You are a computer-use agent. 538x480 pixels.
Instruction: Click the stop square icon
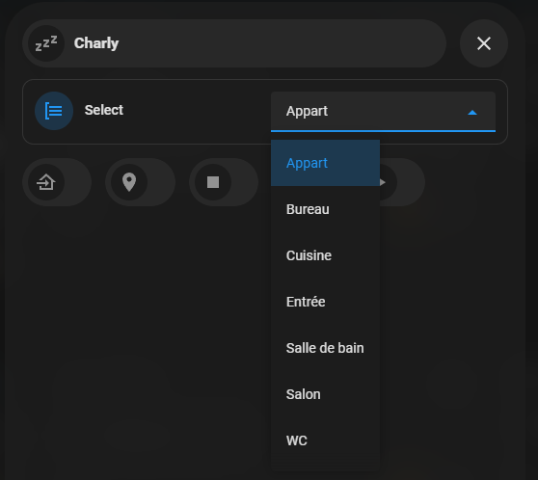pyautogui.click(x=213, y=182)
